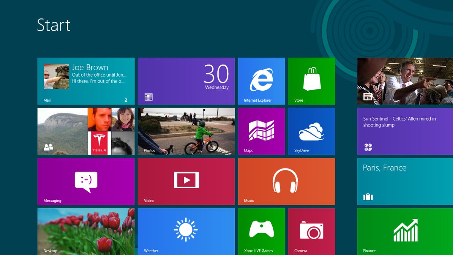Screen dimensions: 453x255
Task: Open the mountain photo in People tile
Action: pos(63,131)
